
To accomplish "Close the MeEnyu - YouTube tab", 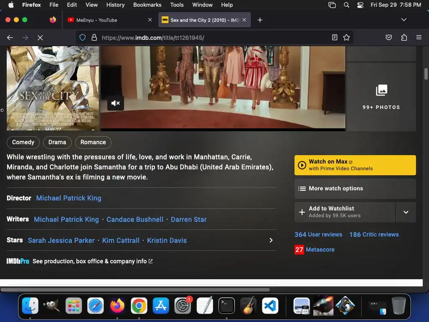I will point(150,20).
